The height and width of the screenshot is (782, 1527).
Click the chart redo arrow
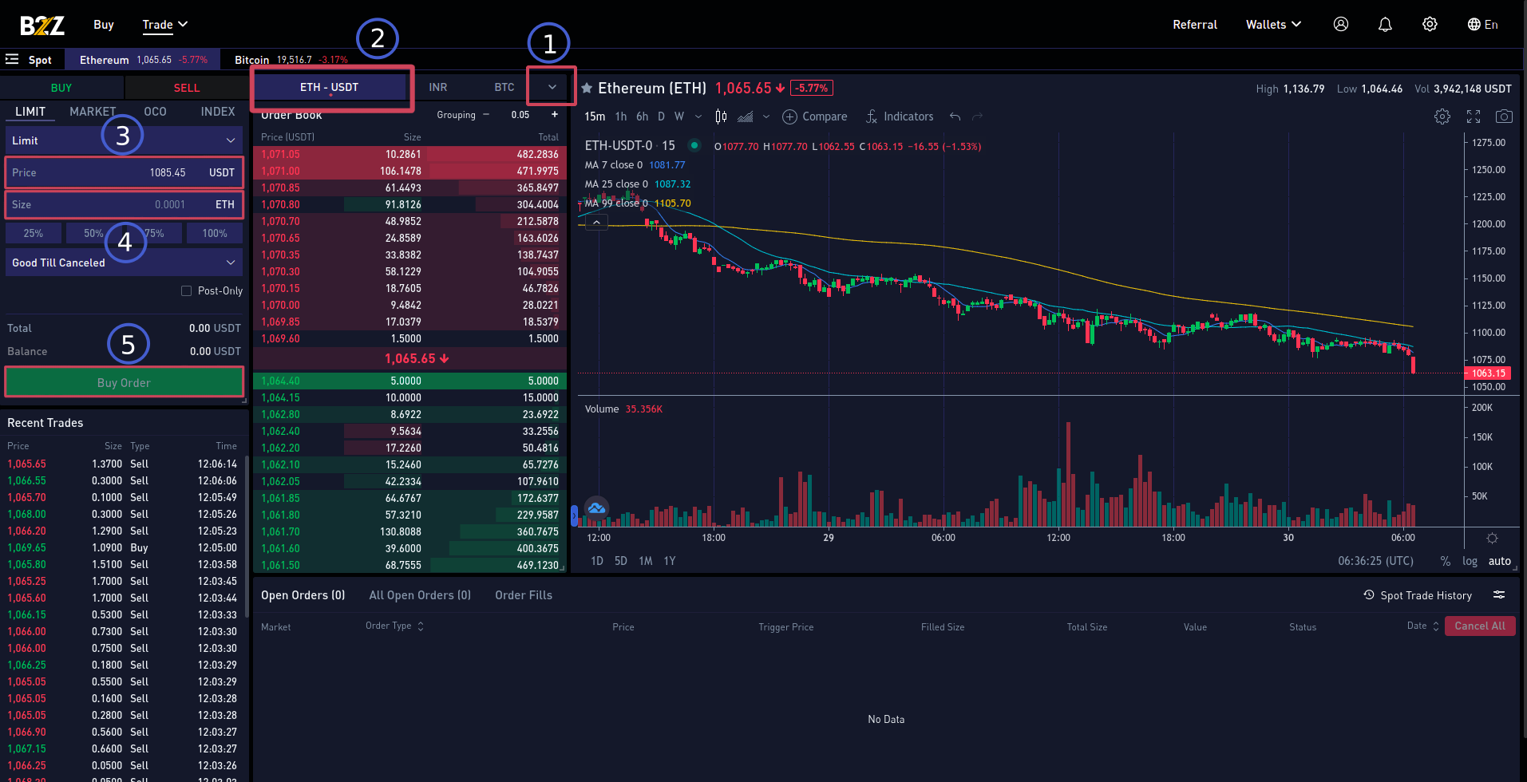click(x=977, y=117)
